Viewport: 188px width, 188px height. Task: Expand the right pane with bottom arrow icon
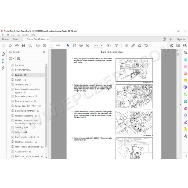(186, 156)
